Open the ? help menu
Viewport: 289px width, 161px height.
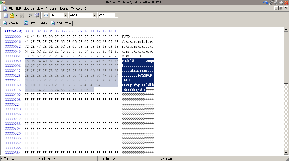(x=86, y=9)
